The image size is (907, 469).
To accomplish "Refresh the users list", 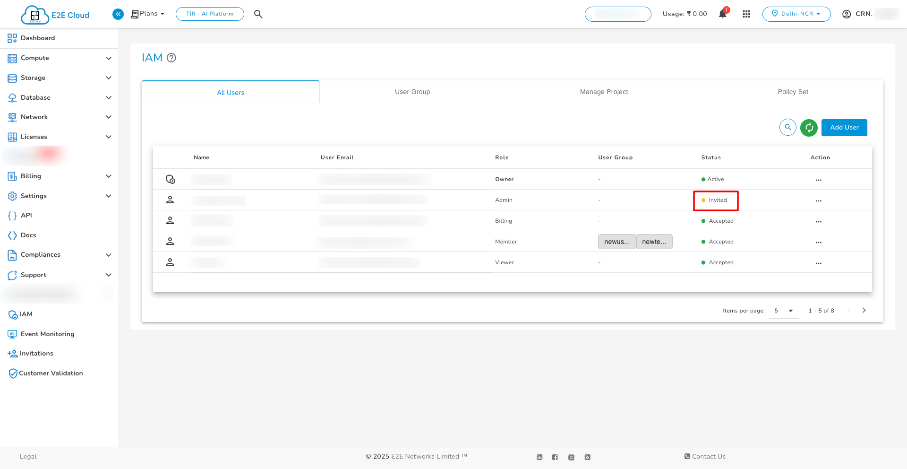I will pyautogui.click(x=809, y=127).
